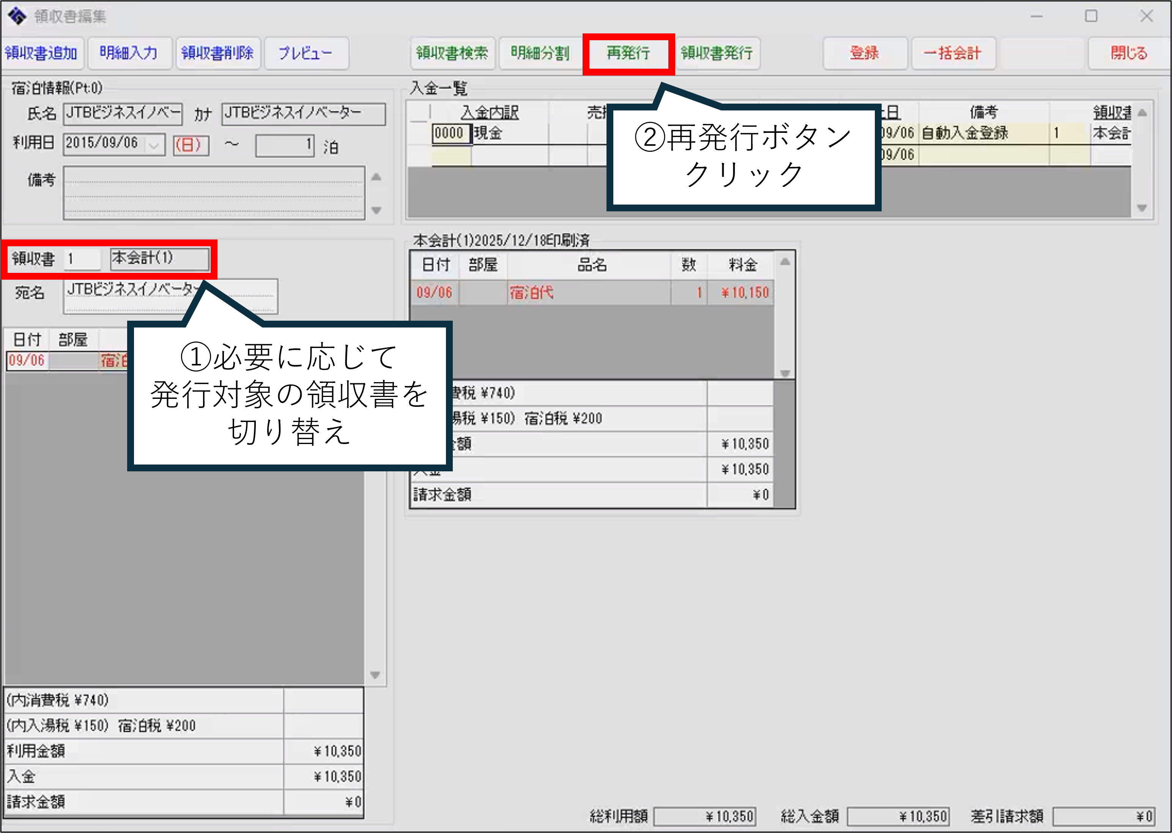This screenshot has width=1172, height=833.
Task: Open the プレビュー preview button
Action: [x=306, y=53]
